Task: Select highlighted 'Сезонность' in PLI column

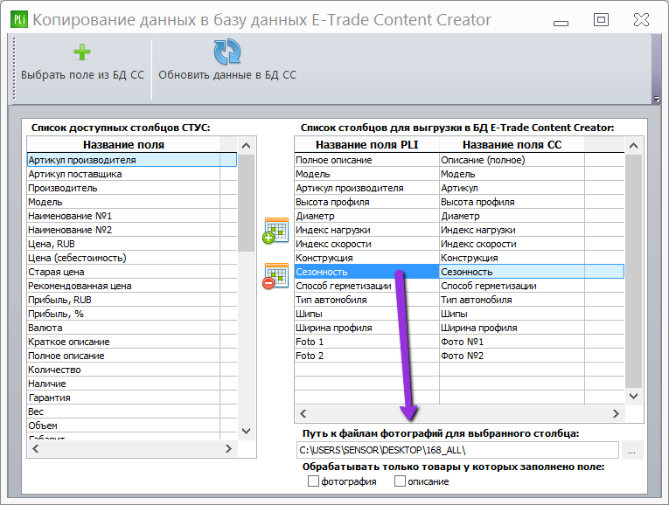Action: click(x=367, y=272)
